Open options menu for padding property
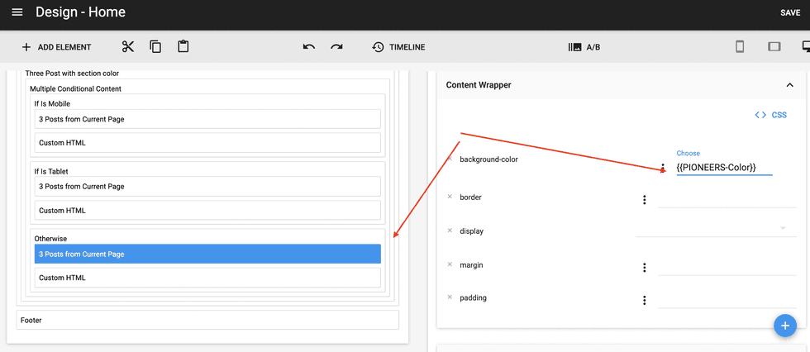The image size is (810, 352). coord(644,300)
